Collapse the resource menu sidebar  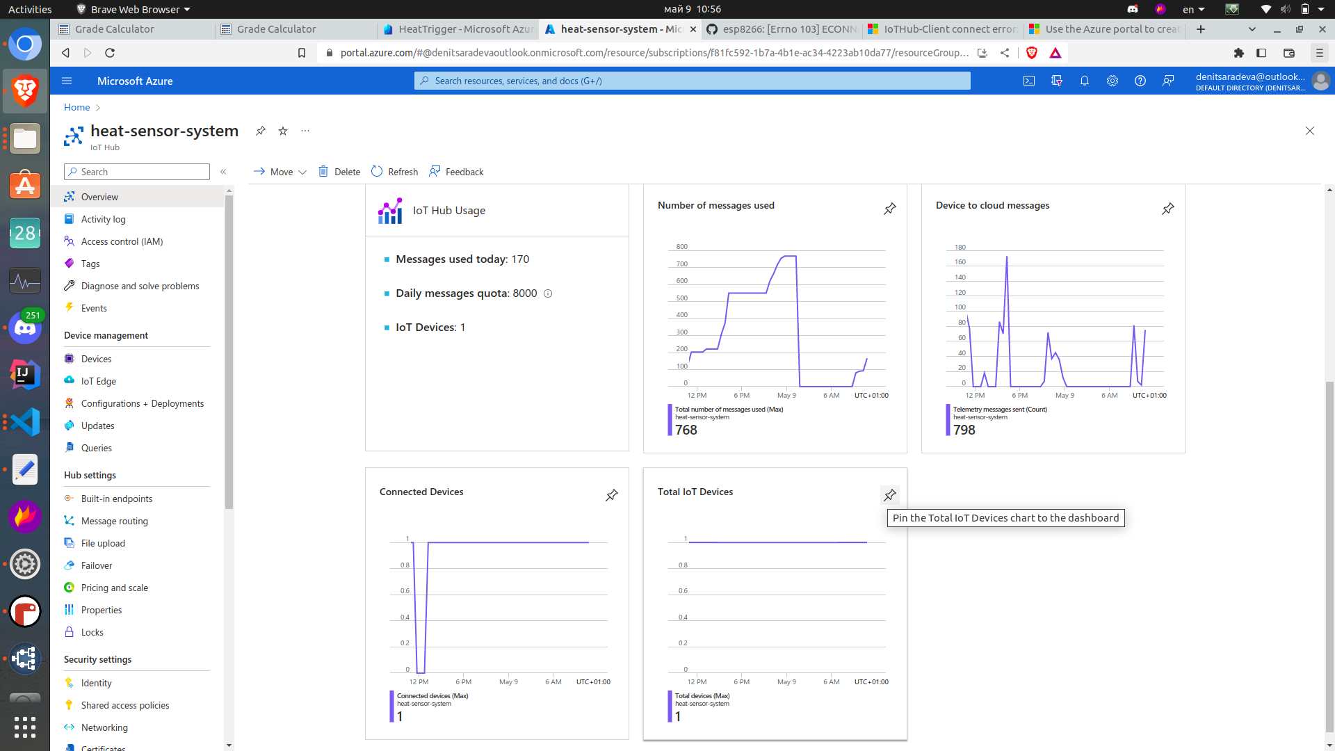pyautogui.click(x=223, y=172)
